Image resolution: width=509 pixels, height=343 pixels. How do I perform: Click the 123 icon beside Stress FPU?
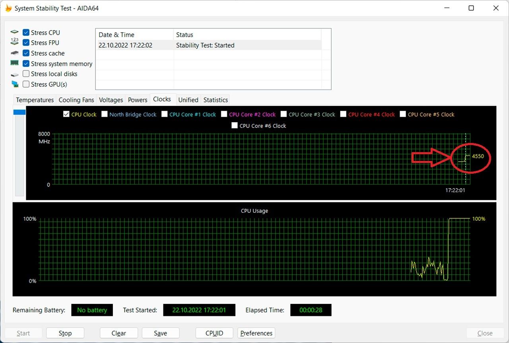click(x=15, y=42)
